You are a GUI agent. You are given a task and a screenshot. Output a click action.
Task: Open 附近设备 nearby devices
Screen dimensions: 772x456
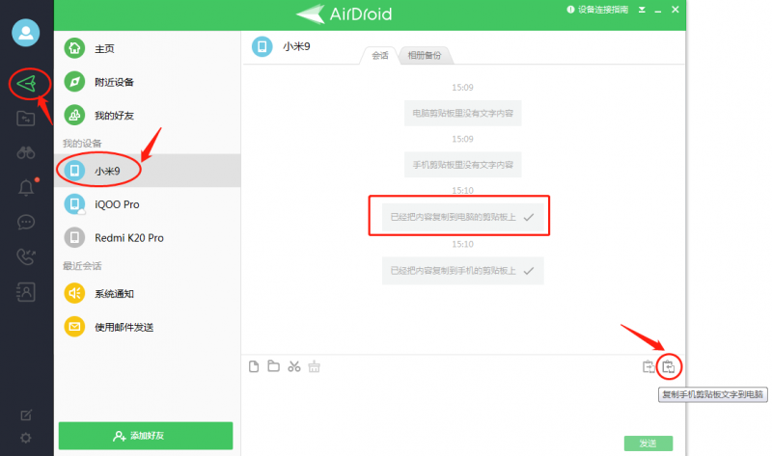click(147, 82)
